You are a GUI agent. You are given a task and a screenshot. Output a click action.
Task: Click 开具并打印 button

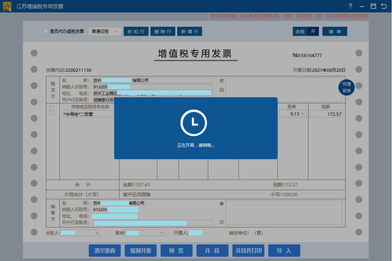click(248, 250)
